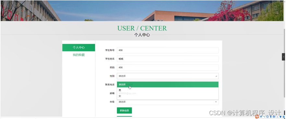
Task: Open the 我的收藏 sidebar tab
Action: pyautogui.click(x=79, y=55)
